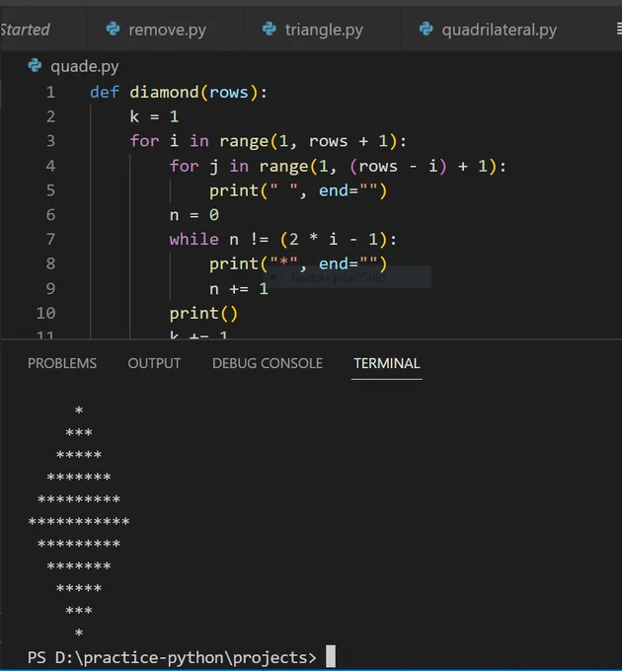Open the triangle.py editor tab

click(322, 30)
